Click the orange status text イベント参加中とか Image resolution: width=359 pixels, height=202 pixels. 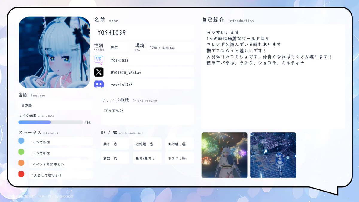point(48,164)
